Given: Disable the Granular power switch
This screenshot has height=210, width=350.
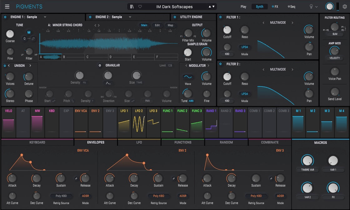Looking at the screenshot, I should tap(100, 66).
